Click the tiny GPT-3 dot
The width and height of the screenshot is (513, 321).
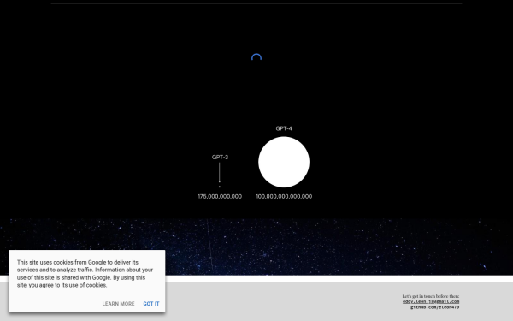click(220, 187)
